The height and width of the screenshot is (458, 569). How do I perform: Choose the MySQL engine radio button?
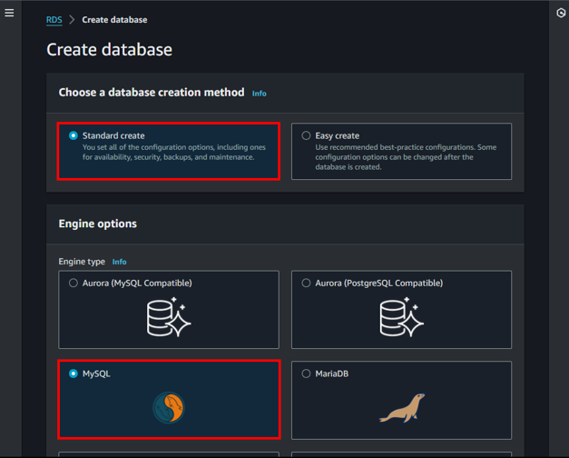coord(74,373)
